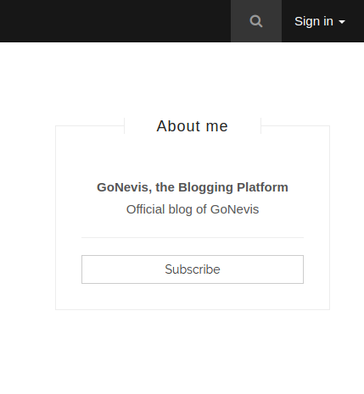Click the GoNevis, the Blogging Platform title
Image resolution: width=364 pixels, height=394 pixels.
click(193, 187)
